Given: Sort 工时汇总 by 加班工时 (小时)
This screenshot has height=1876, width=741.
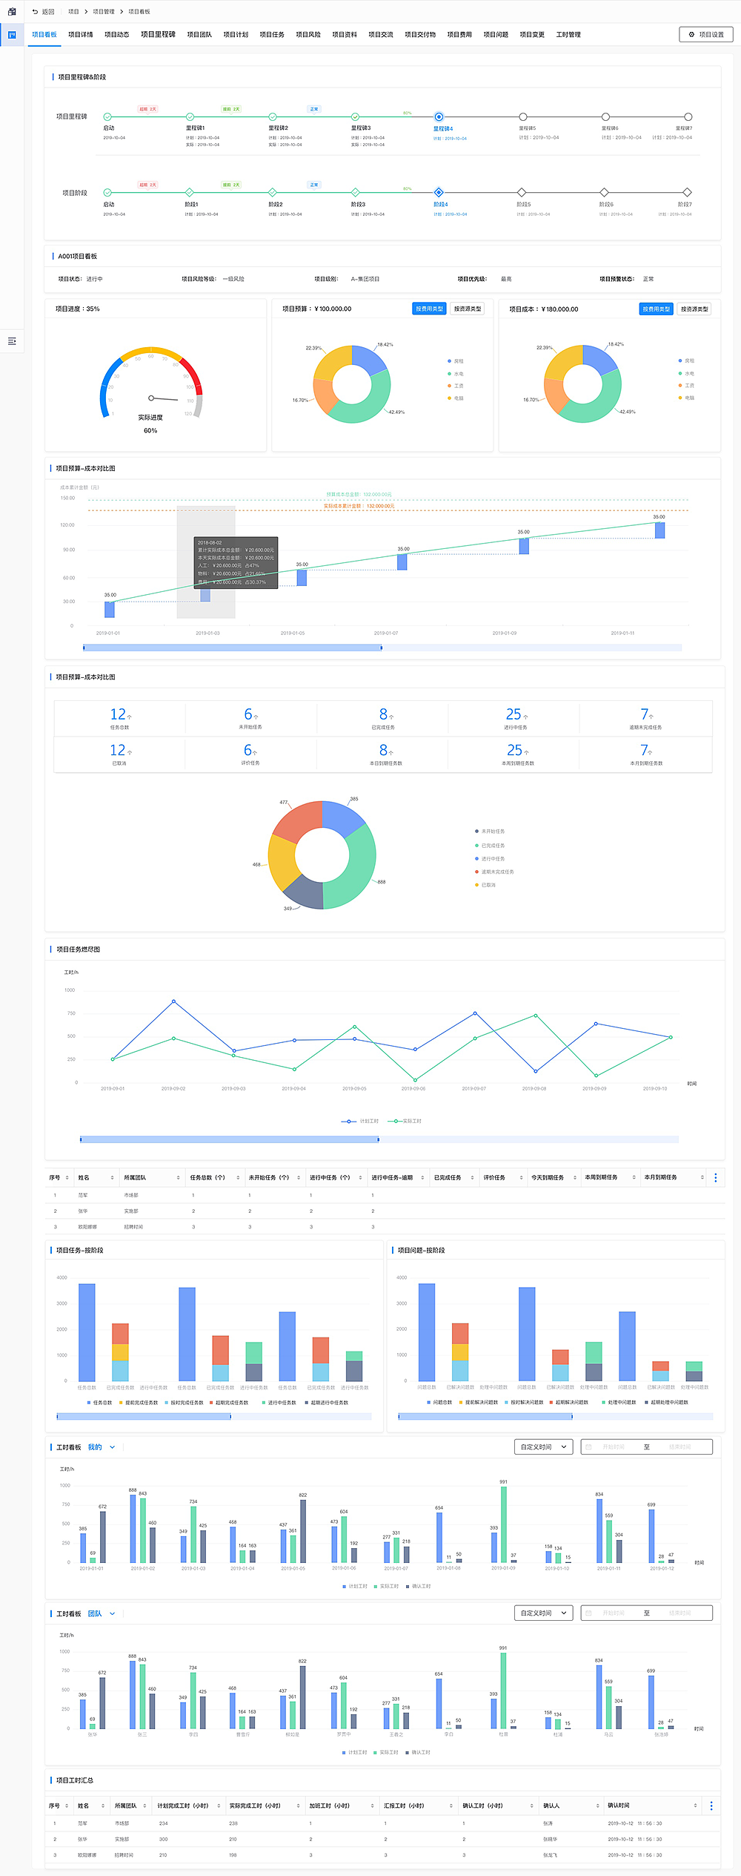Looking at the screenshot, I should (372, 1806).
